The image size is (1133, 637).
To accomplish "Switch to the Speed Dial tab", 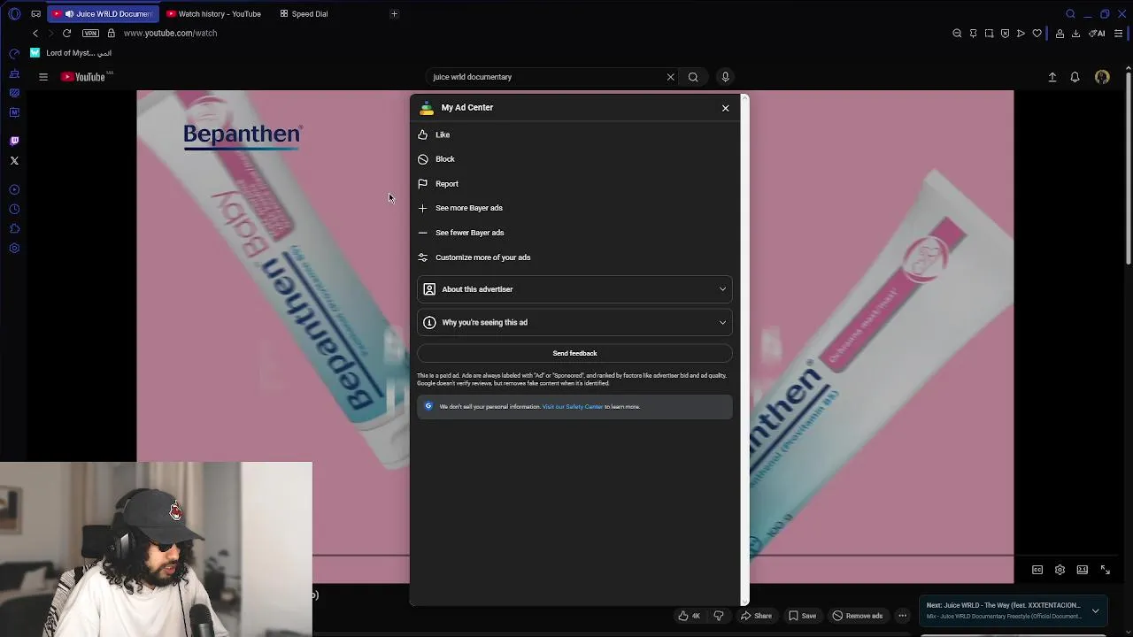I will (x=304, y=14).
